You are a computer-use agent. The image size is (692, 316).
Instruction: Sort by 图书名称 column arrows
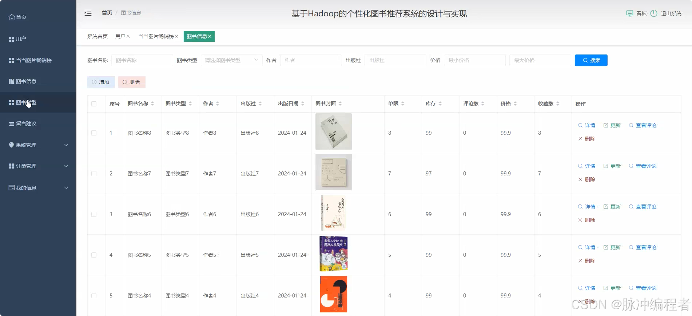click(152, 104)
